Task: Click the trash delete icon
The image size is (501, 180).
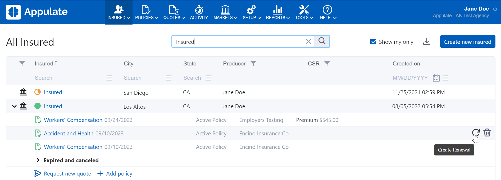Action: click(487, 133)
